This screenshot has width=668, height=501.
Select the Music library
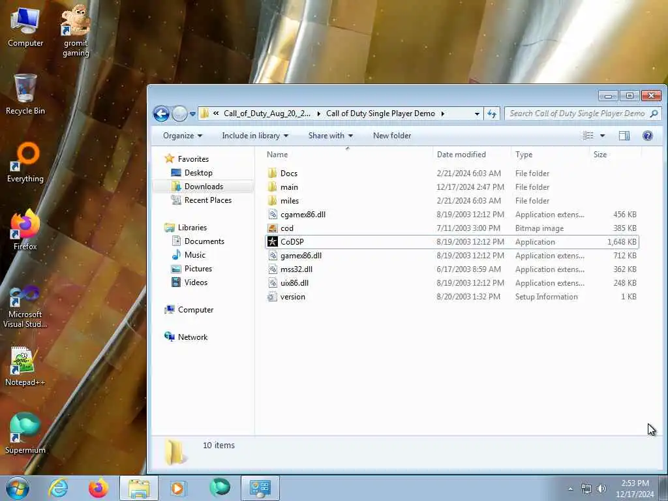click(194, 255)
